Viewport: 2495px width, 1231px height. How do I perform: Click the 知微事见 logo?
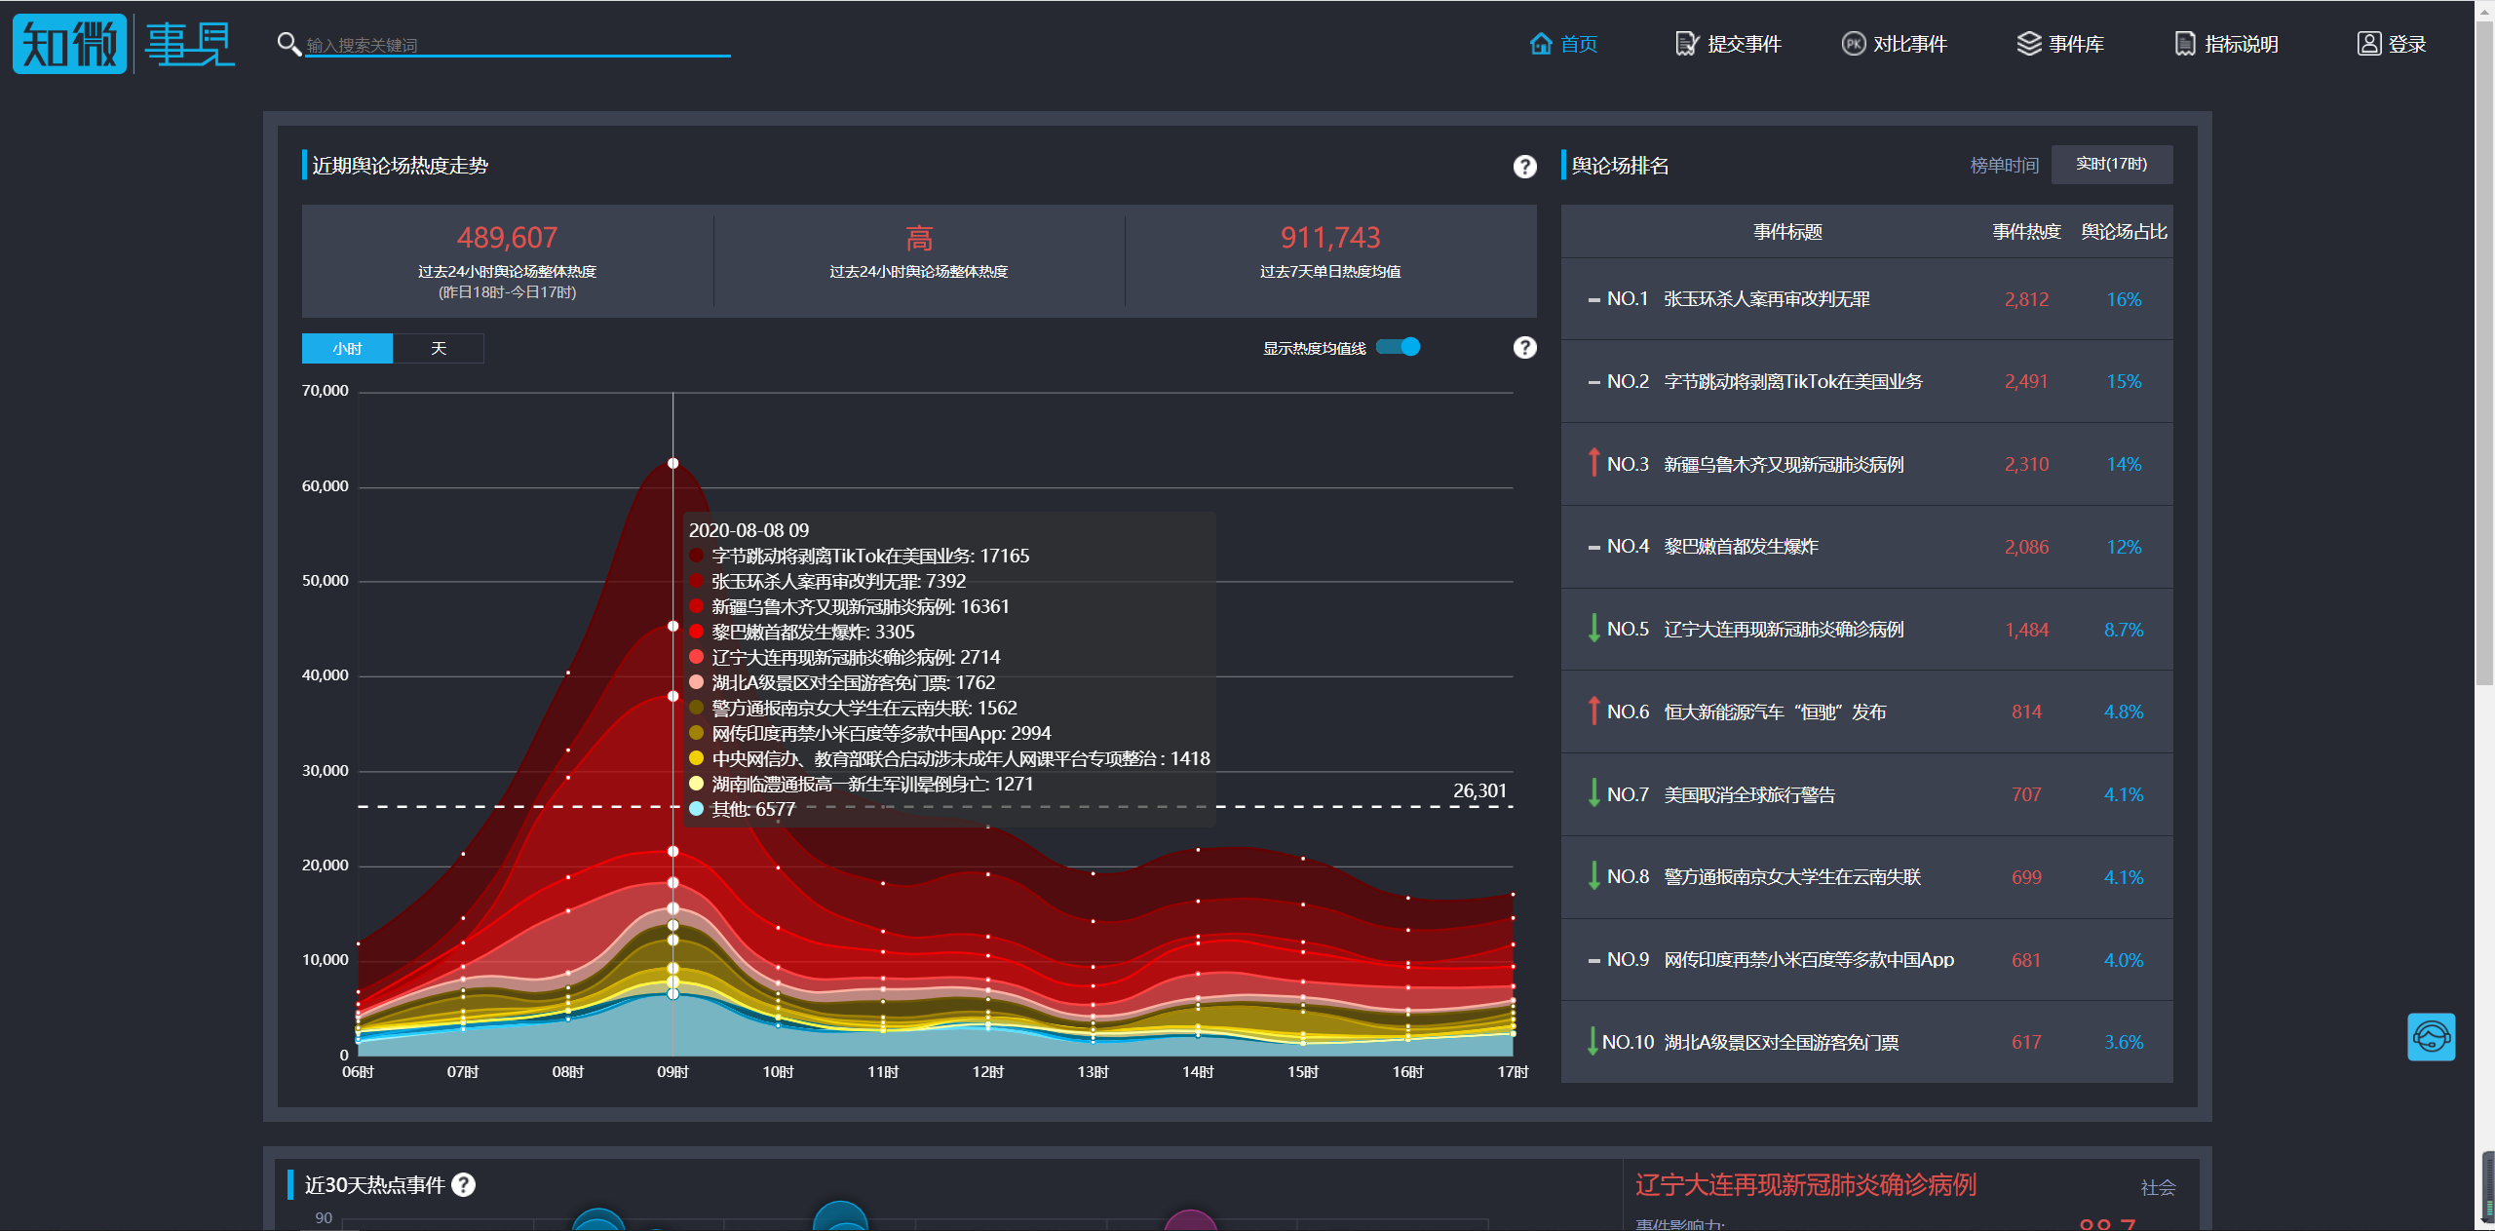pos(123,44)
